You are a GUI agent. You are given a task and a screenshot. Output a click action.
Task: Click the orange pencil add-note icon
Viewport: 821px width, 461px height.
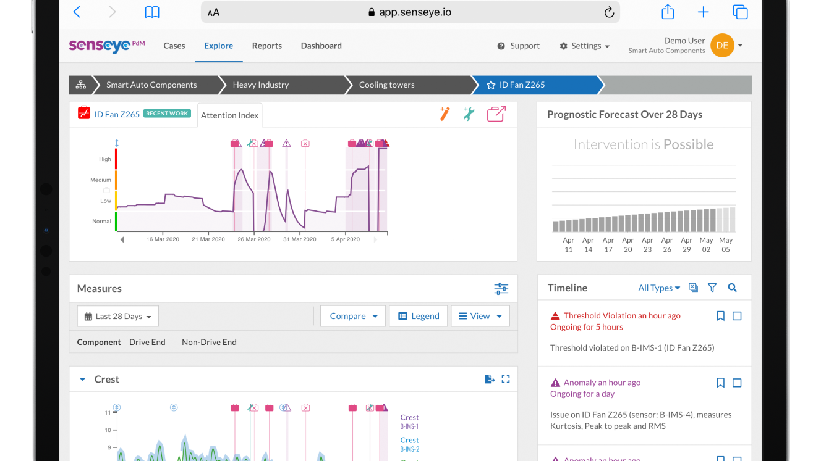[445, 114]
